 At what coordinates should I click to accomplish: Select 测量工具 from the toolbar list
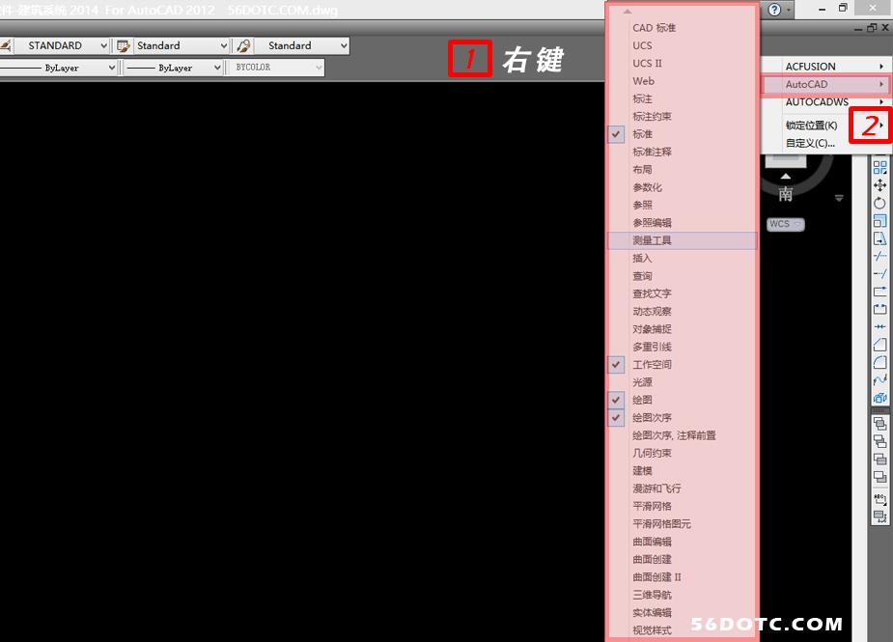tap(652, 240)
